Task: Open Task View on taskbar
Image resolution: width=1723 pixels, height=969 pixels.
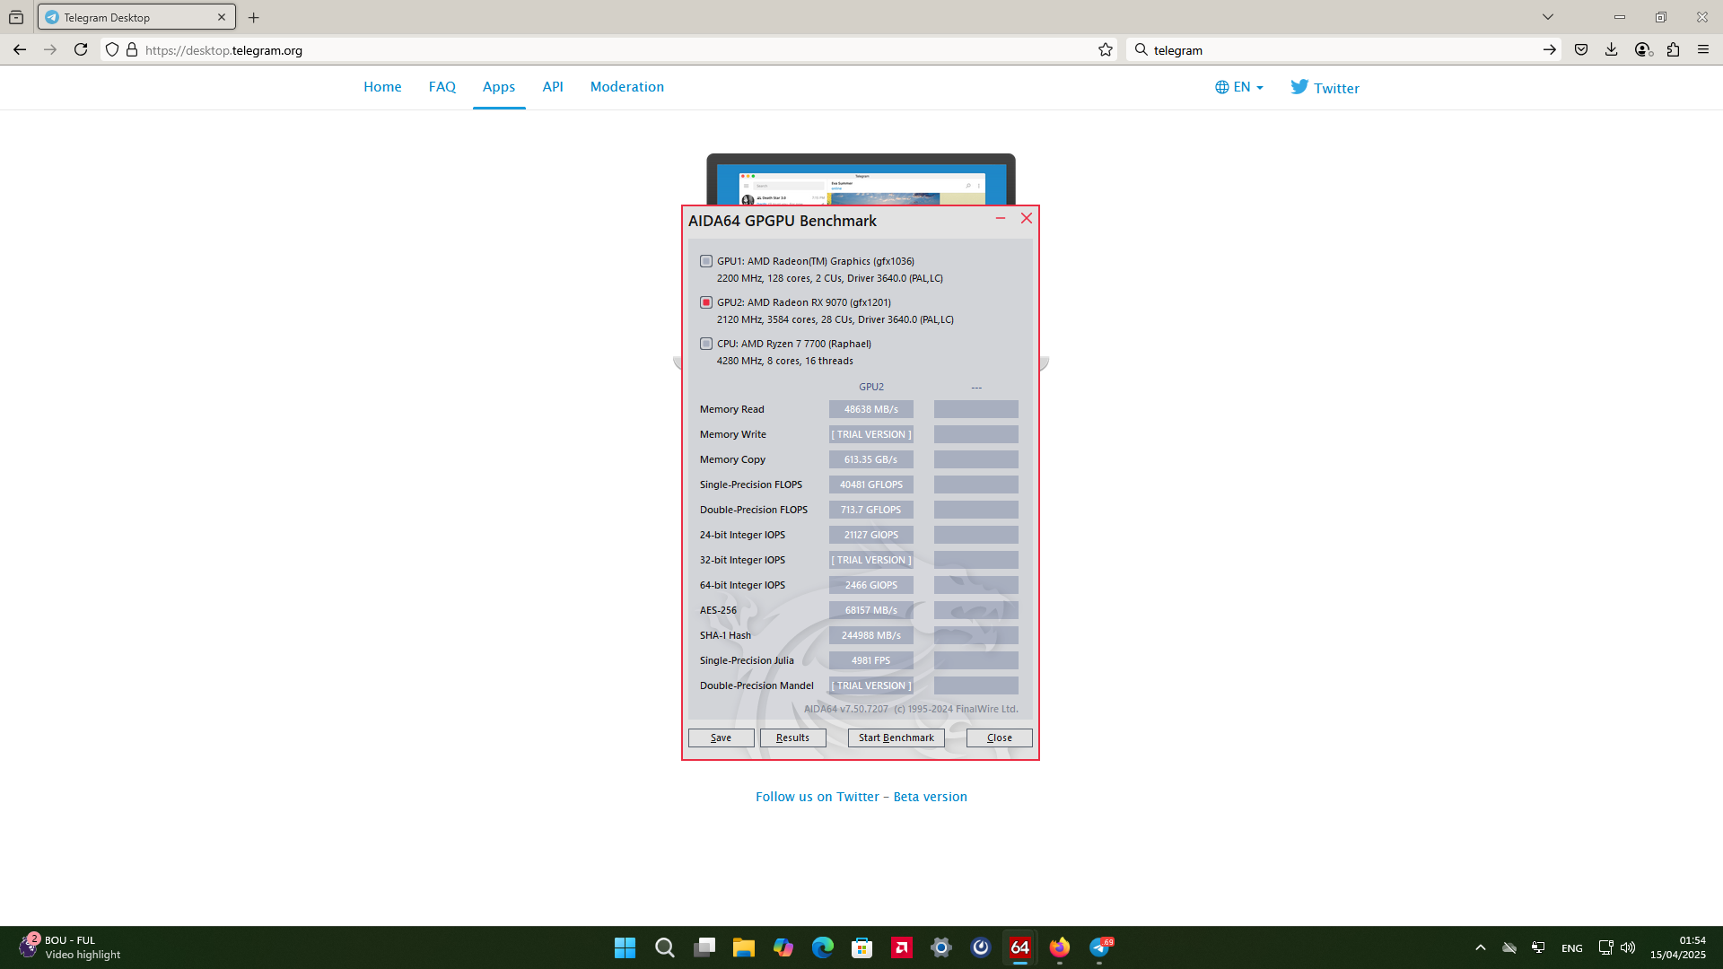Action: click(x=704, y=947)
